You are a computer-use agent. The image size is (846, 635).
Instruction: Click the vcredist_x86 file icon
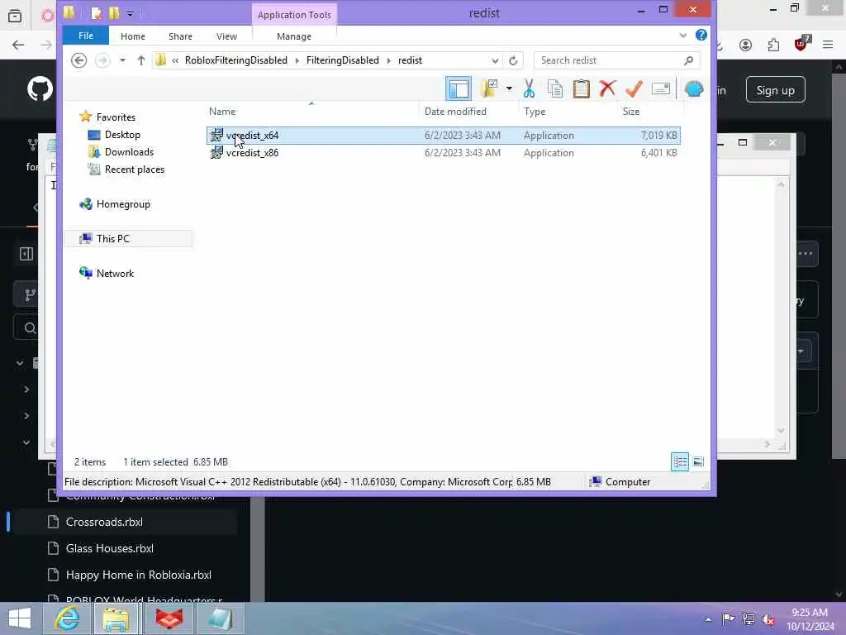pos(216,153)
